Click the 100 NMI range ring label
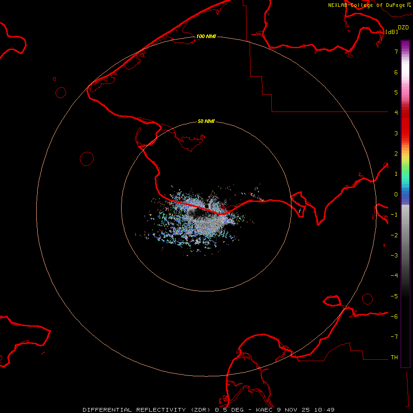Viewport: 413px width, 413px height. coord(206,36)
